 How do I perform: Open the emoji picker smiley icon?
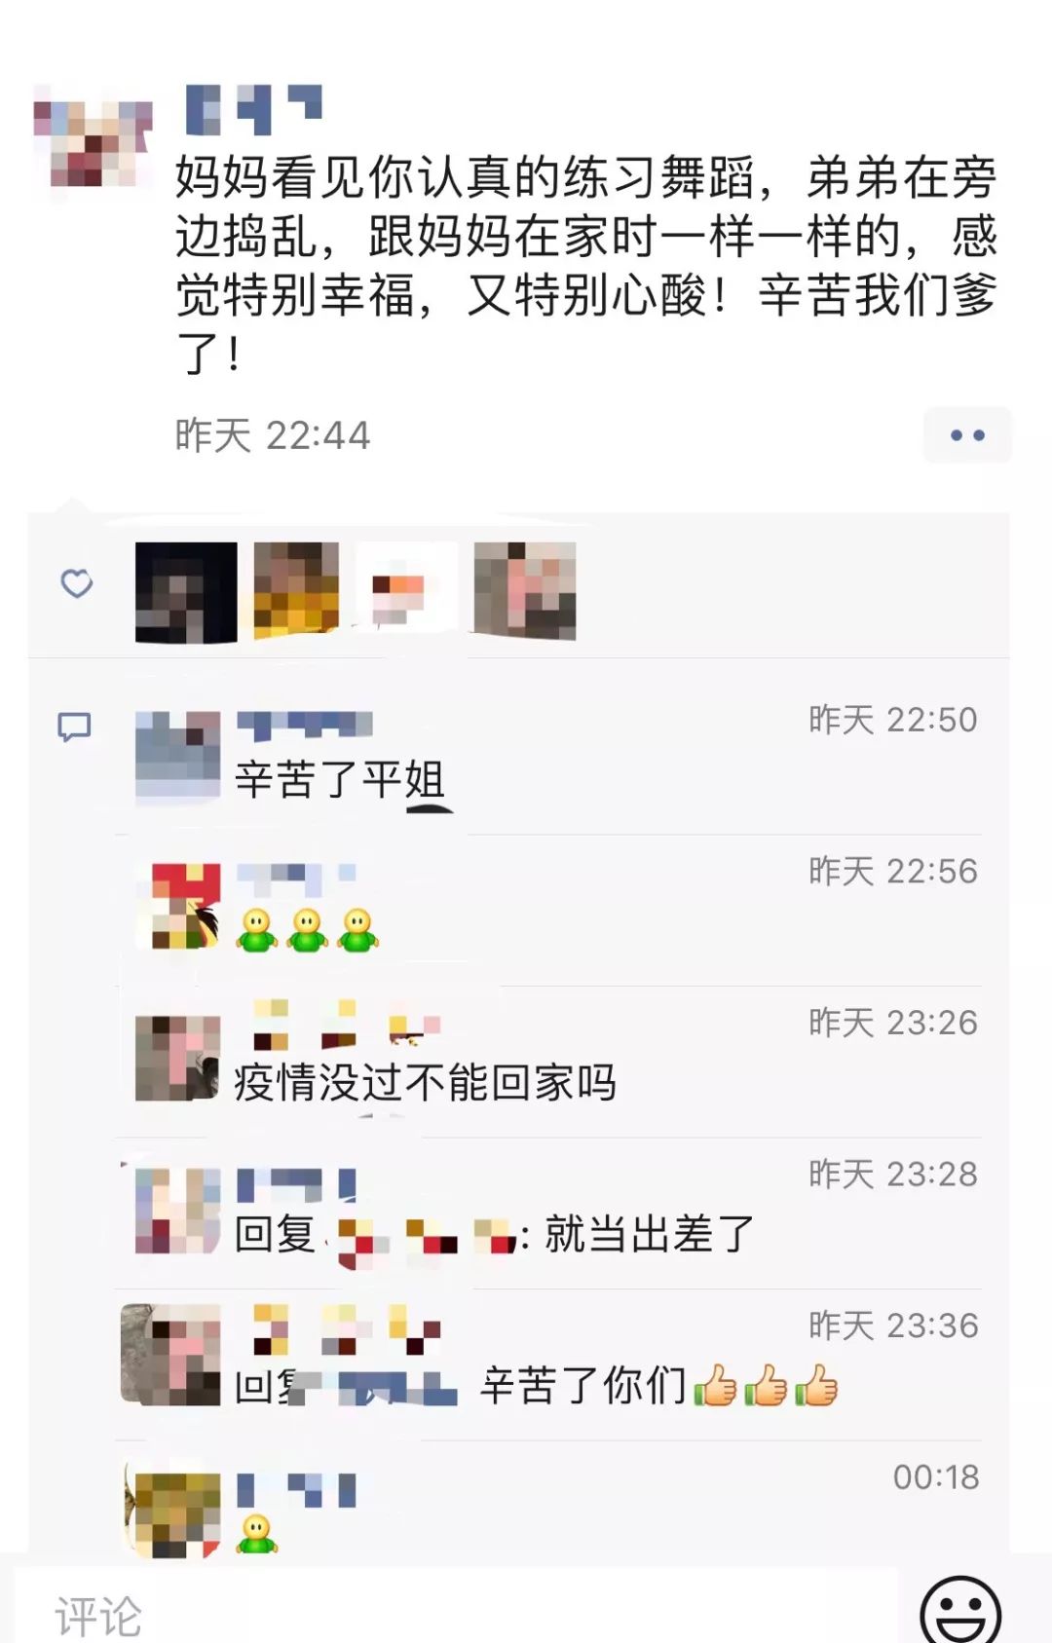click(x=960, y=1609)
